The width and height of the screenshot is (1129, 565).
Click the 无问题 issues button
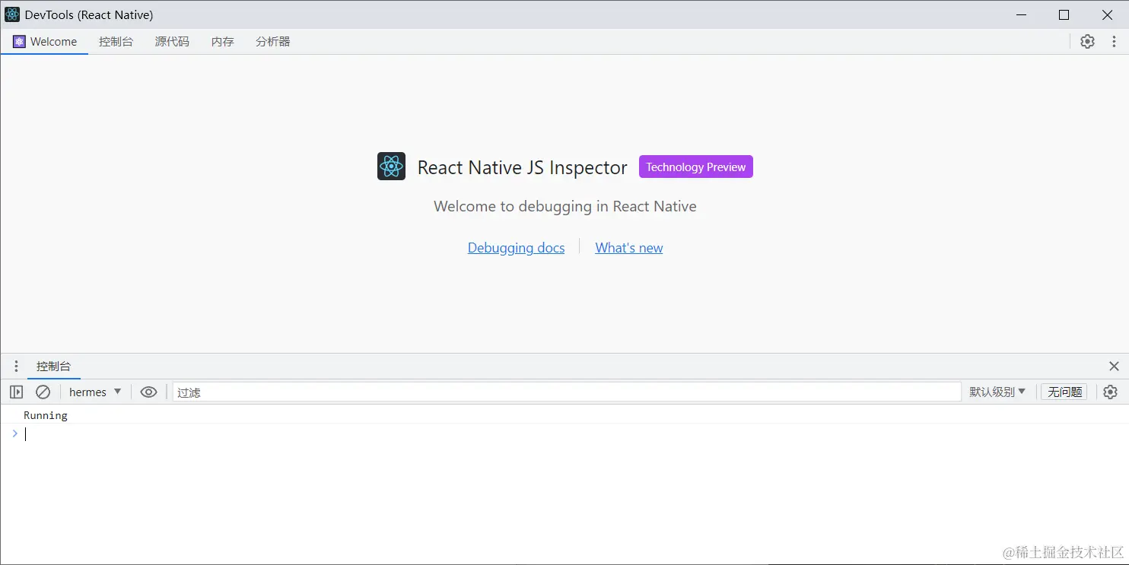coord(1064,392)
